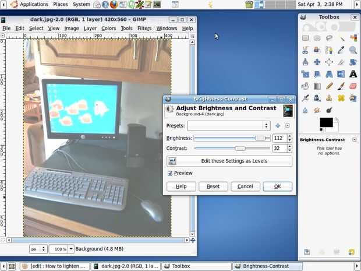Click the Brightness slider handle
This screenshot has height=271, width=361.
coord(260,138)
